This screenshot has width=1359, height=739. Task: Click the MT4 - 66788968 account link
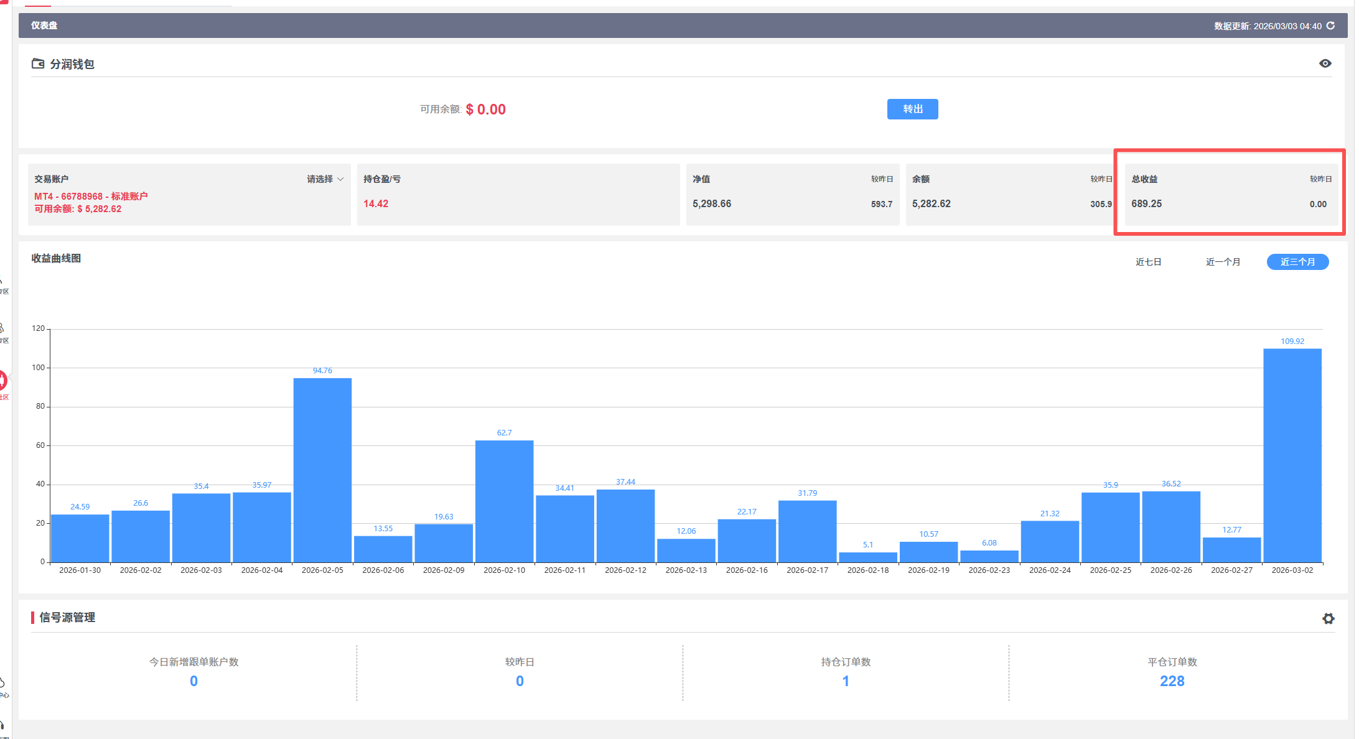(91, 197)
